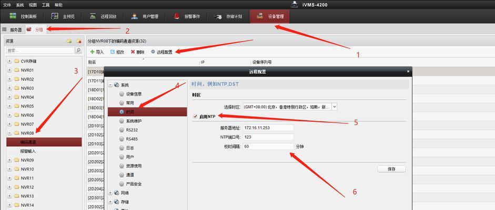Click the red X 删除 delete icon
This screenshot has height=210, width=495.
pos(133,52)
